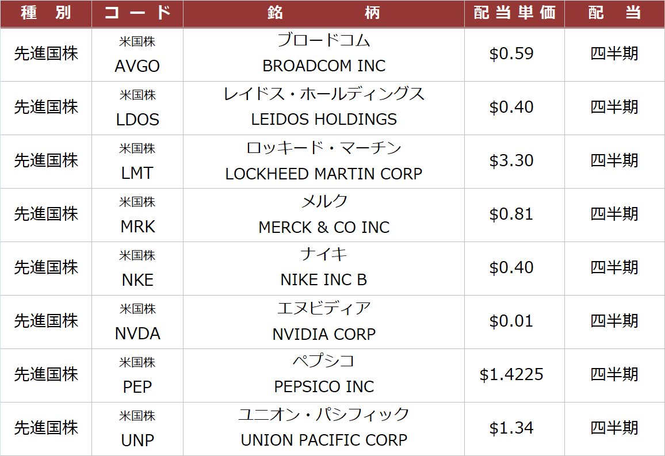Viewport: 665px width, 456px height.
Task: Select UNION PACIFIC CORP name
Action: (x=324, y=440)
